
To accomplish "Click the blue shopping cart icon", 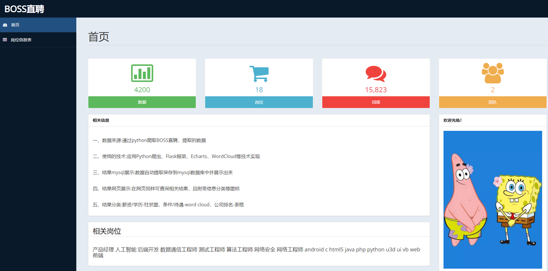I will (259, 73).
